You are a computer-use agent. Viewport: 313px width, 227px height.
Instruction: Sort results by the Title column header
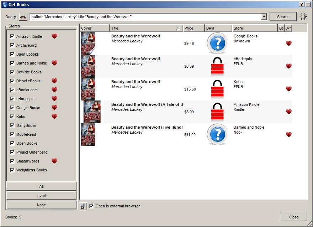coord(146,28)
